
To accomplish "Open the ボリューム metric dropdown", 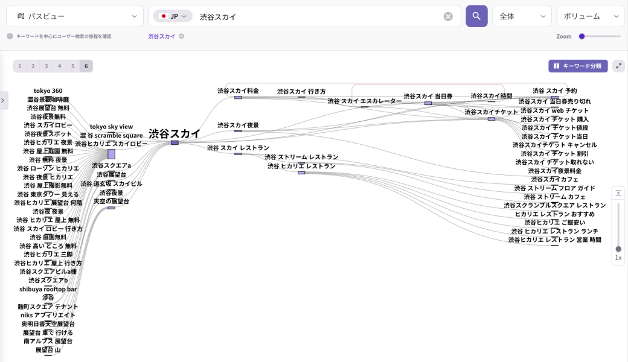I will [590, 16].
